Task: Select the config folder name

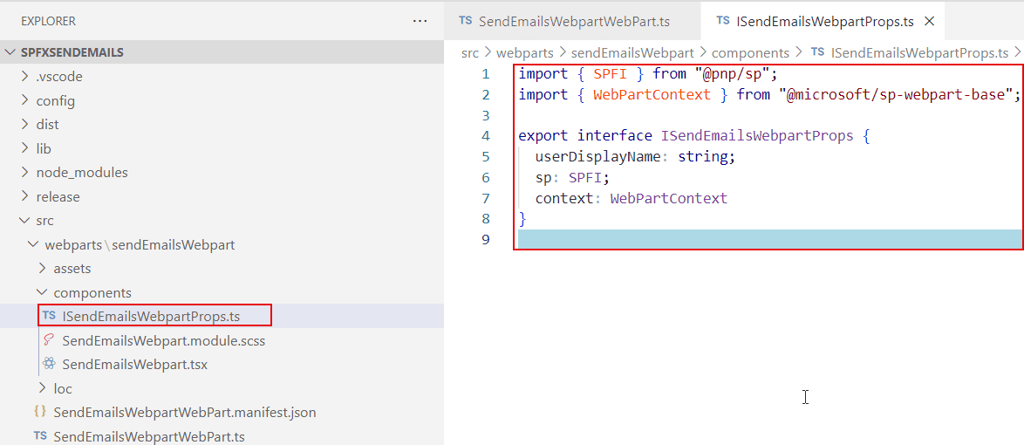Action: (56, 100)
